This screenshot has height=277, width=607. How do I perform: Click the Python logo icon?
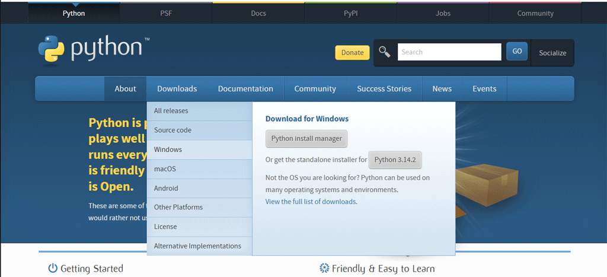coord(51,49)
